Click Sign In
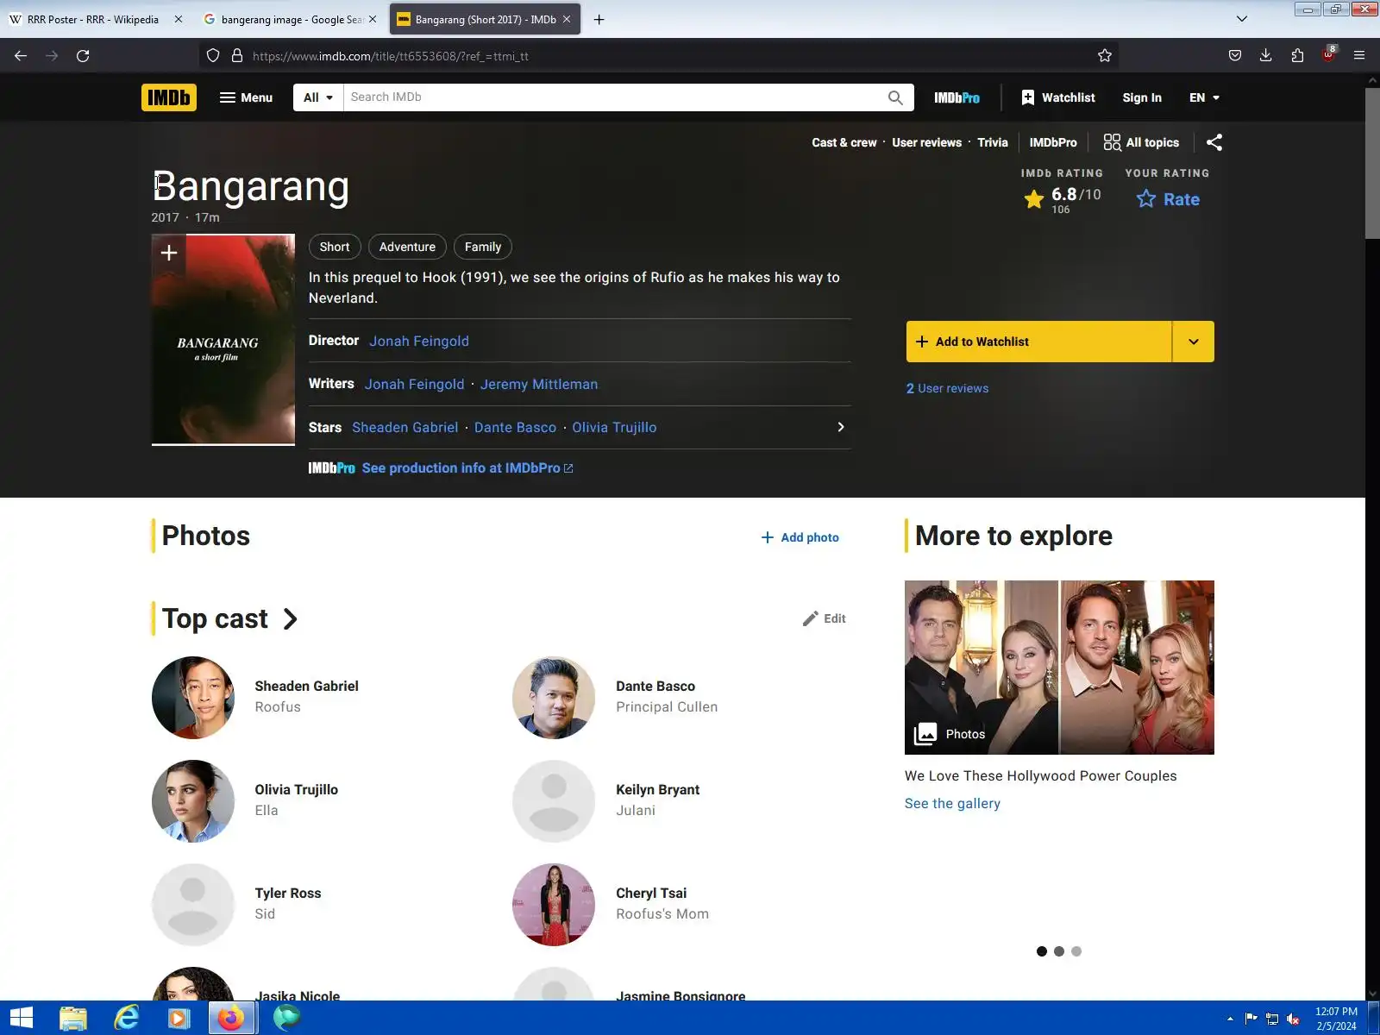This screenshot has height=1035, width=1380. click(x=1142, y=97)
